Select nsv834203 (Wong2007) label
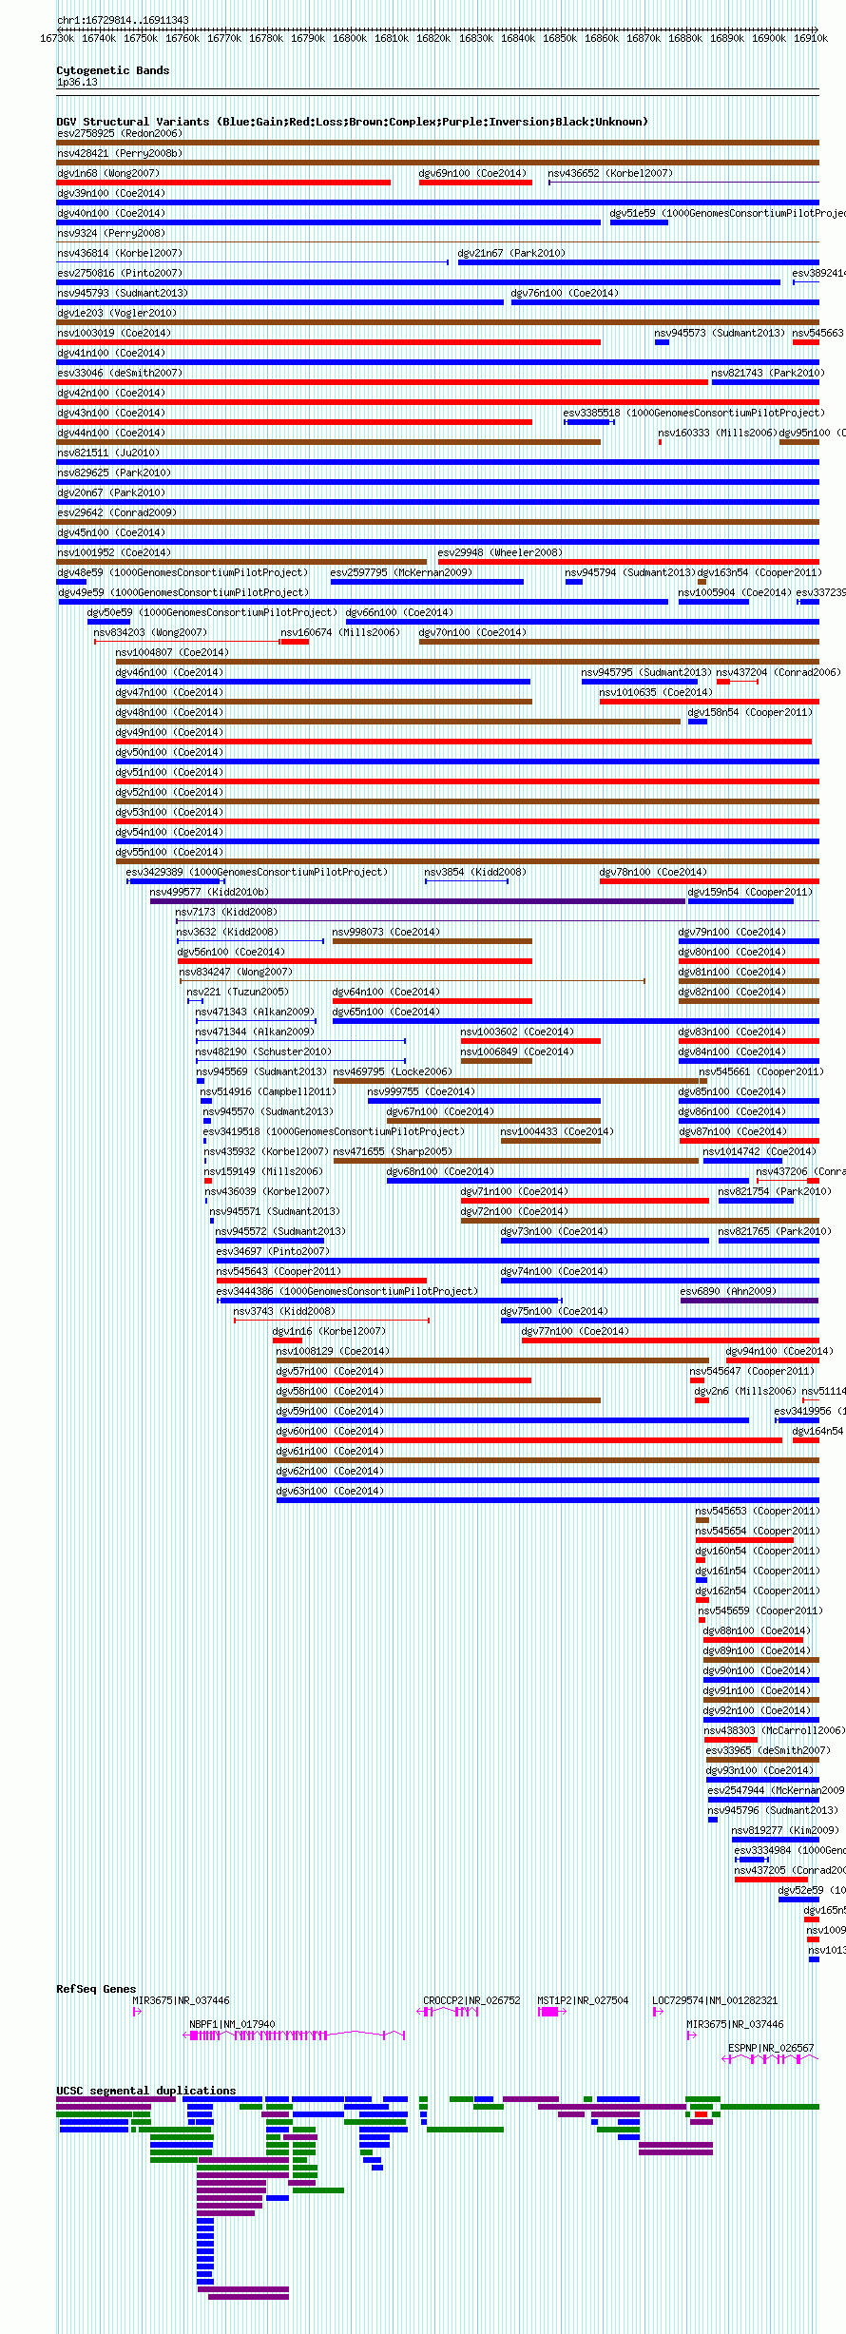 150,632
